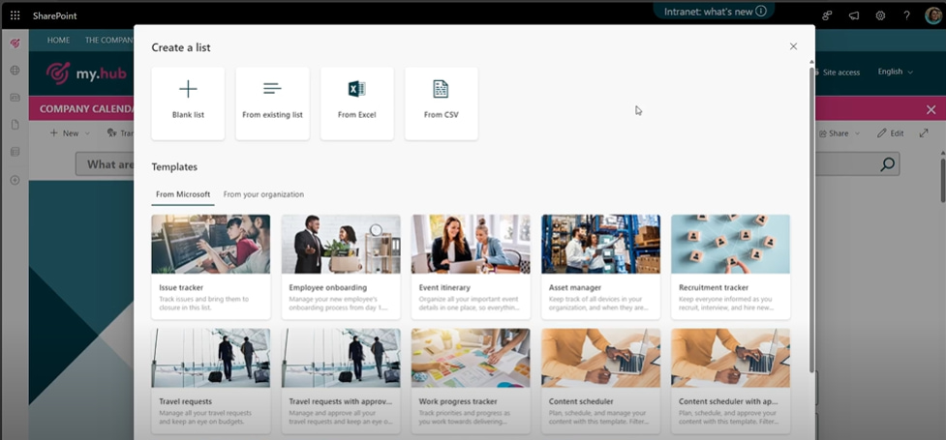
Task: Click the Blank list plus icon
Action: (188, 90)
